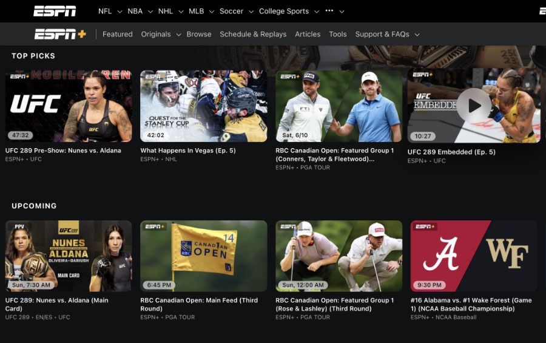Go to the Featured tab

click(x=118, y=35)
